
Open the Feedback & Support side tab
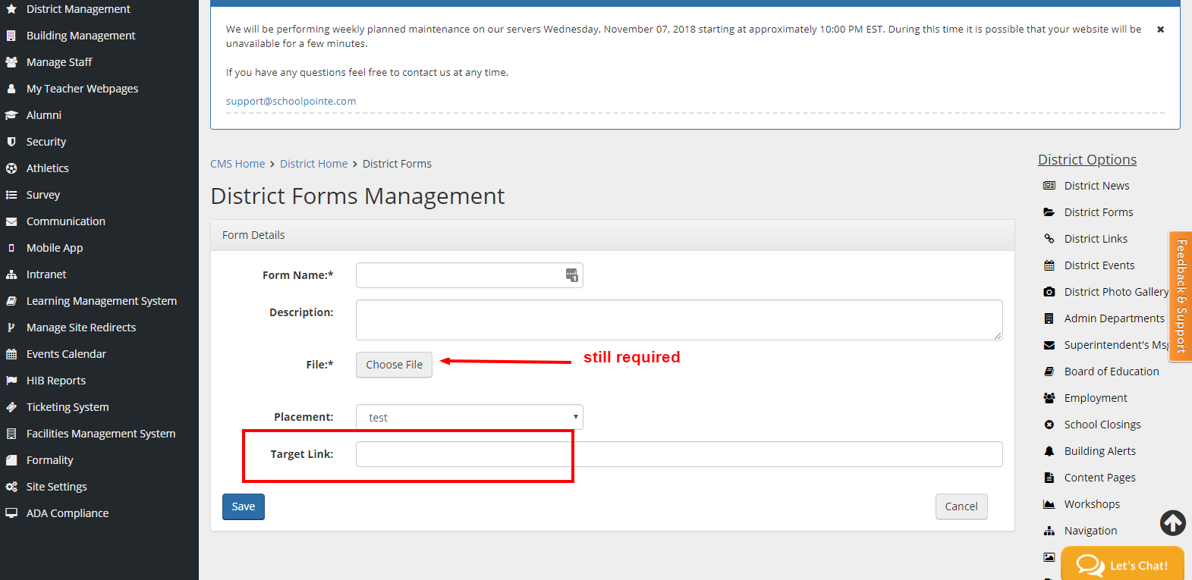coord(1181,296)
